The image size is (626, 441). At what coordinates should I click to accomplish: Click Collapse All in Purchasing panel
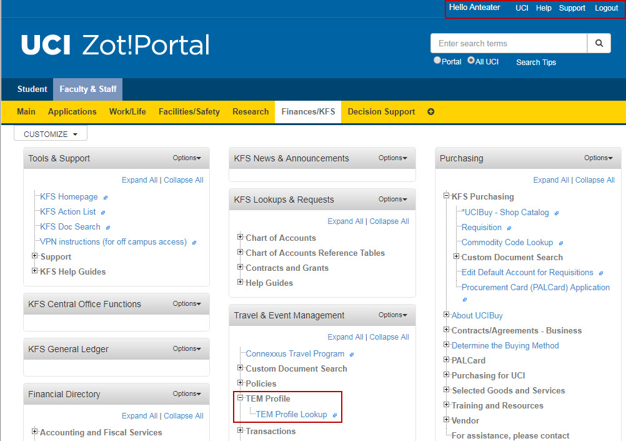click(595, 180)
